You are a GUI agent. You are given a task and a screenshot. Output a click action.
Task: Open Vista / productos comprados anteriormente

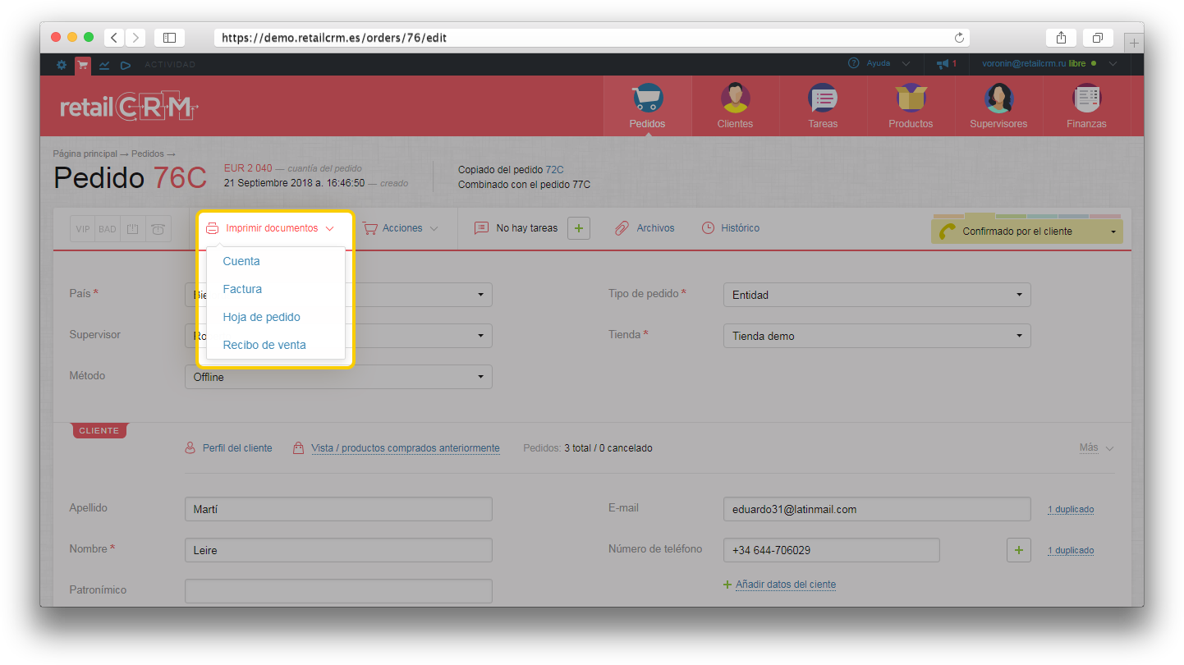tap(406, 448)
